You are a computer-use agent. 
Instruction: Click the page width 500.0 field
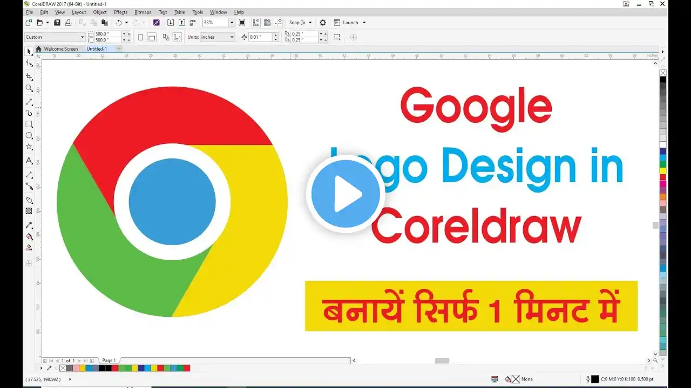point(107,34)
